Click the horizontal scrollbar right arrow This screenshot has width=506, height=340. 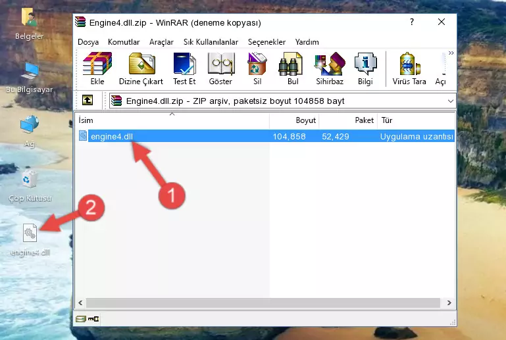(x=449, y=303)
